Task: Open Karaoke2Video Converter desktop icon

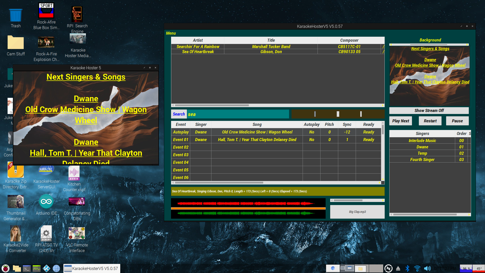Action: 16,239
